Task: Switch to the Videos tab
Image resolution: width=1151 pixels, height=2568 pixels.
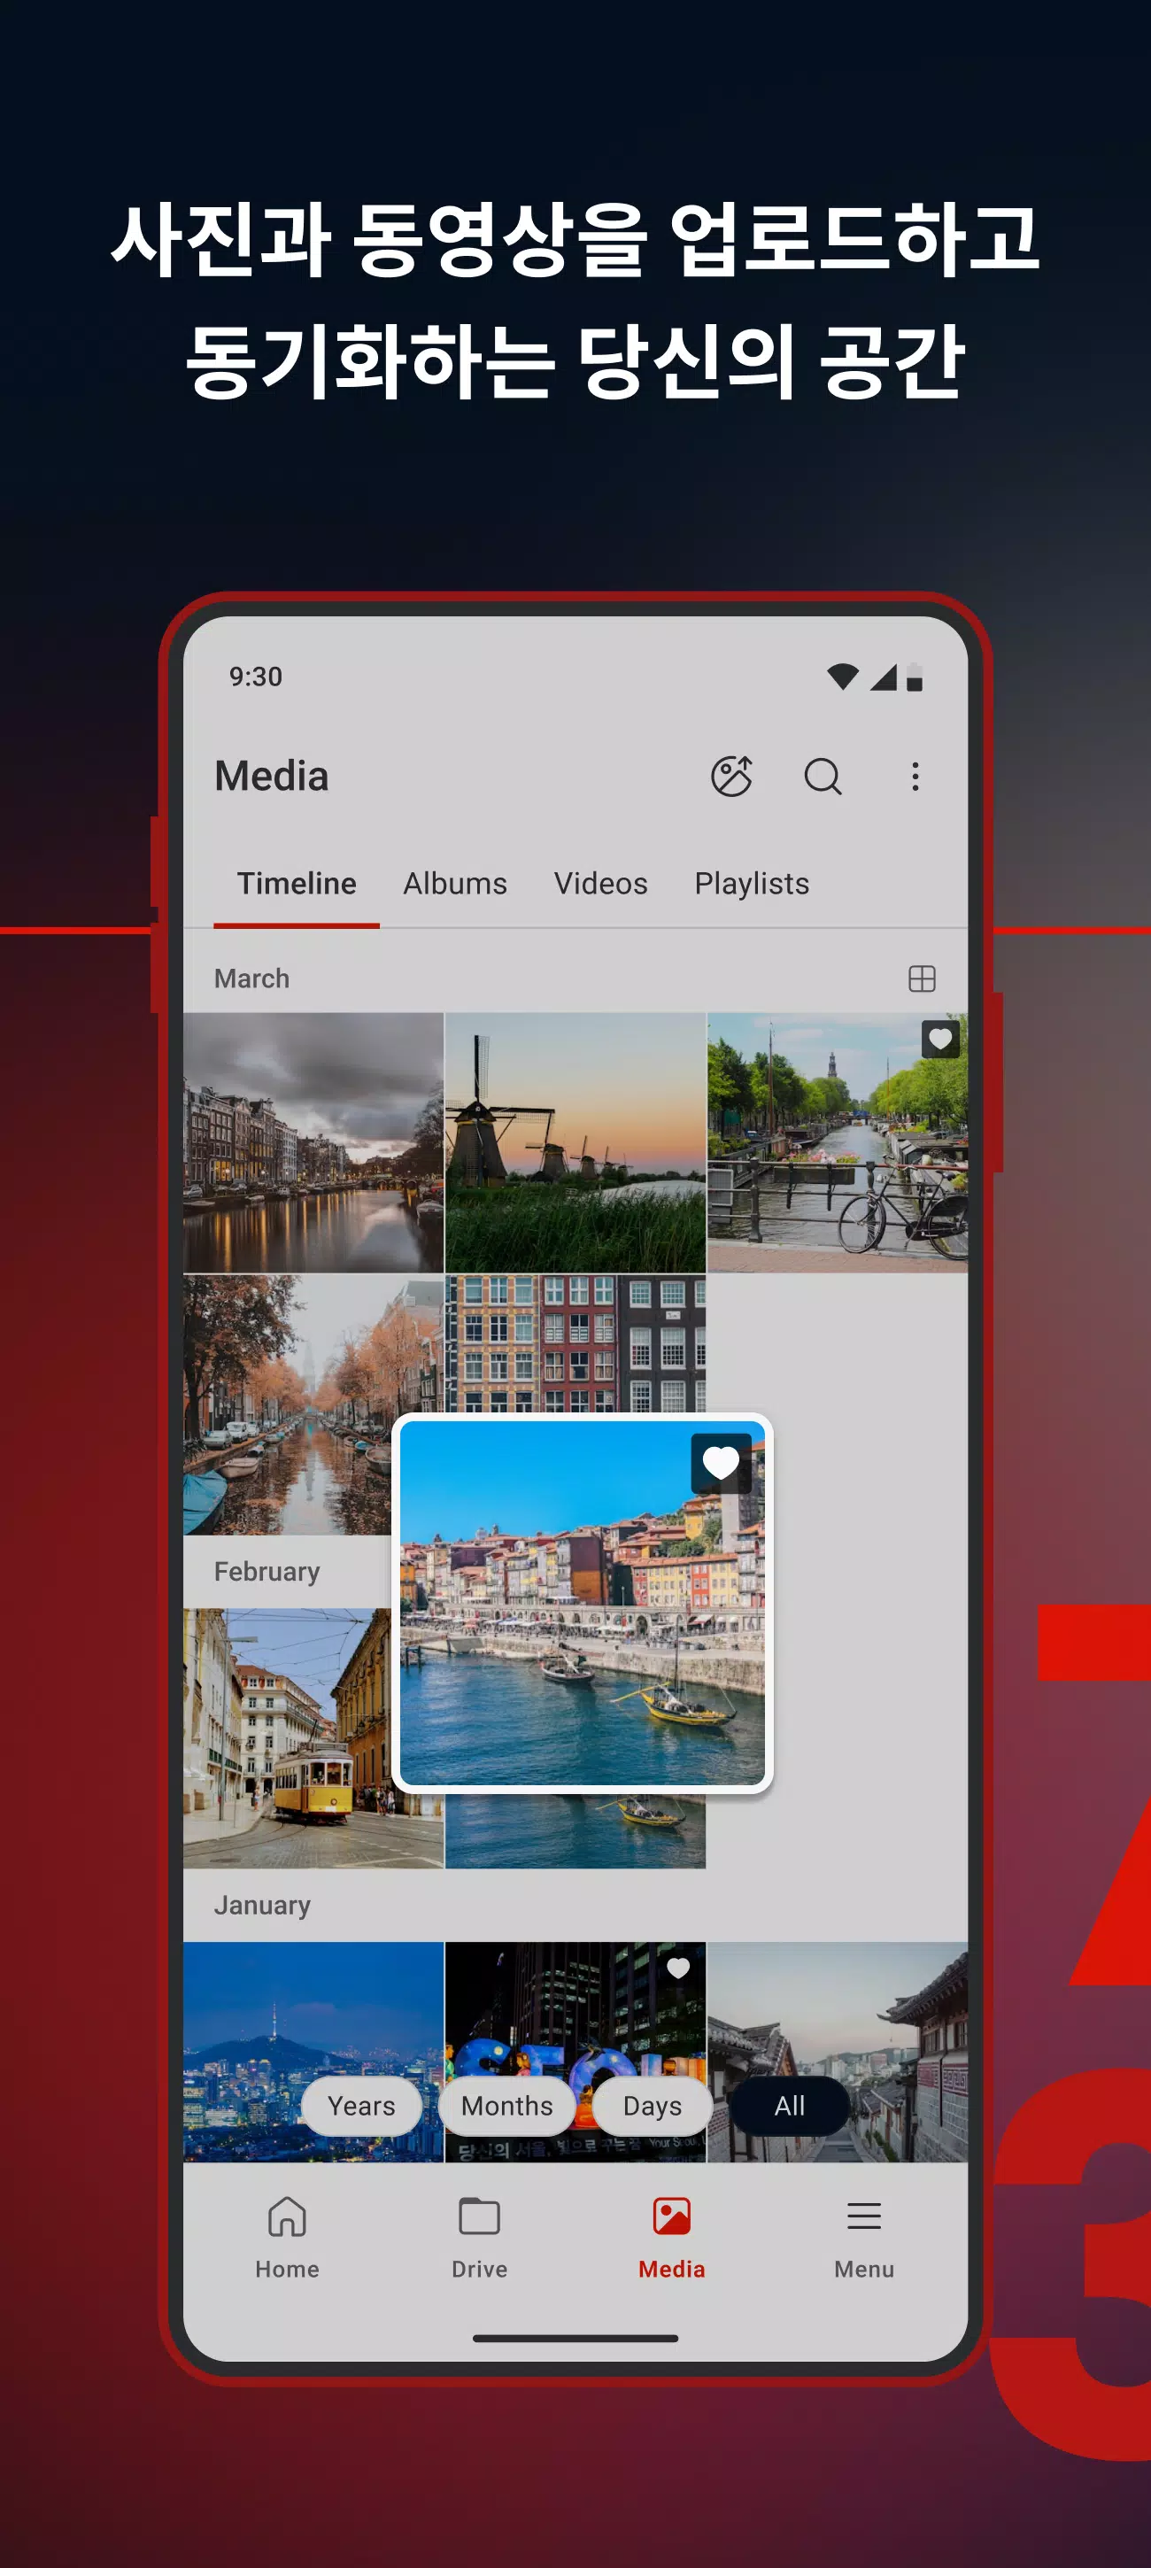Action: point(601,883)
